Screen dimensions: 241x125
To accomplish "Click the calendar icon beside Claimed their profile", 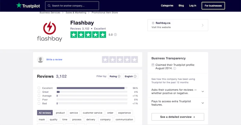I will coord(153,65).
